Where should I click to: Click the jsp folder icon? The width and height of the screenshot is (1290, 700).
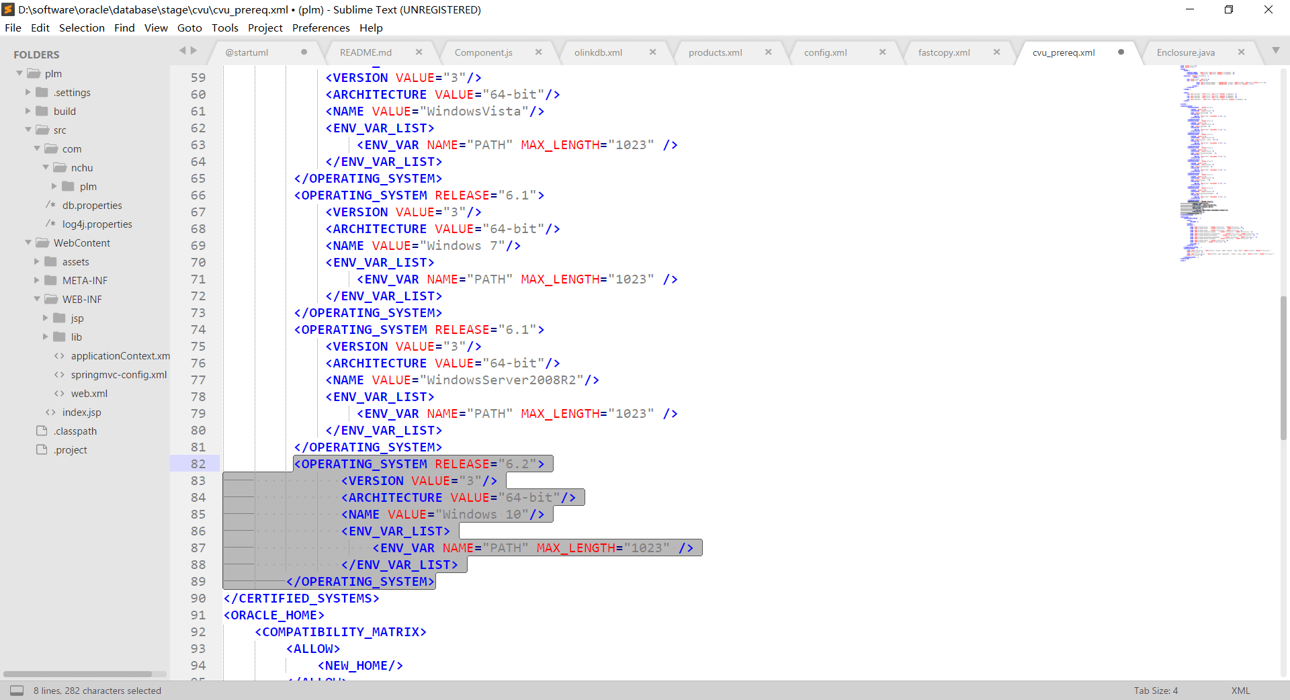point(59,318)
